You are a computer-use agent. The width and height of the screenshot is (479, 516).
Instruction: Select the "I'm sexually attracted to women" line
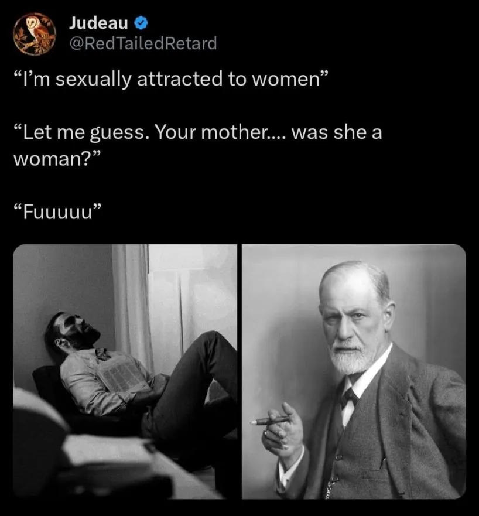[171, 79]
